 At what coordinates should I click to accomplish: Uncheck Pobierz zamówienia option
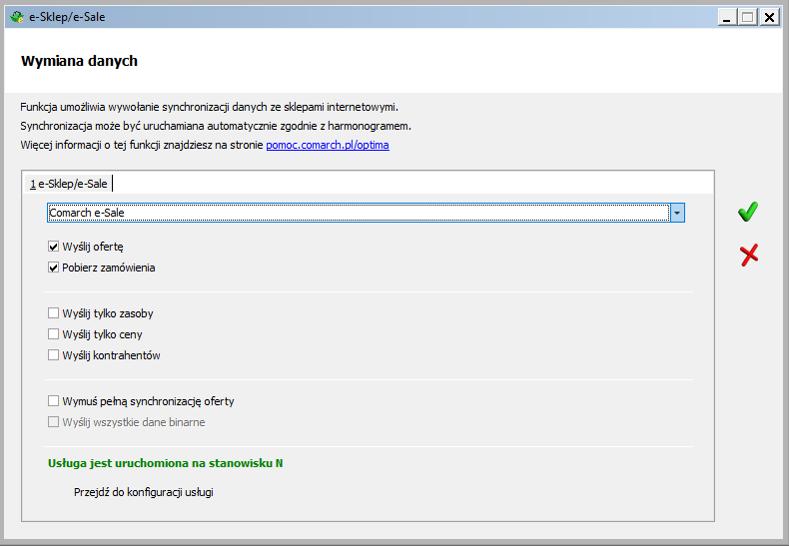[53, 268]
